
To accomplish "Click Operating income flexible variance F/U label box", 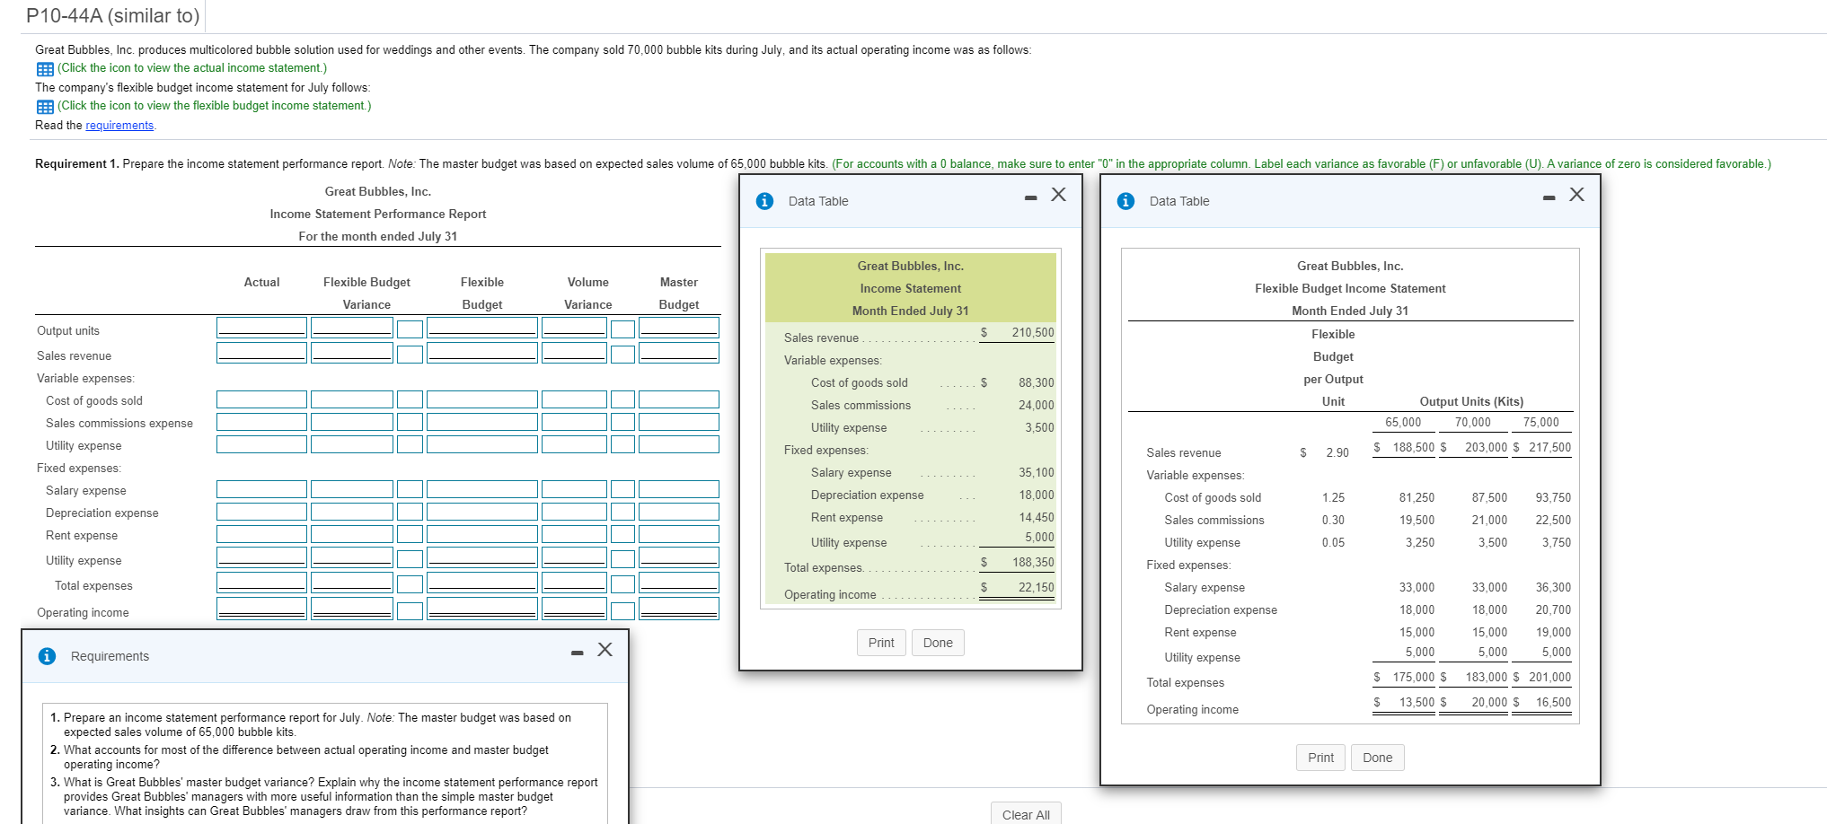I will click(x=410, y=611).
